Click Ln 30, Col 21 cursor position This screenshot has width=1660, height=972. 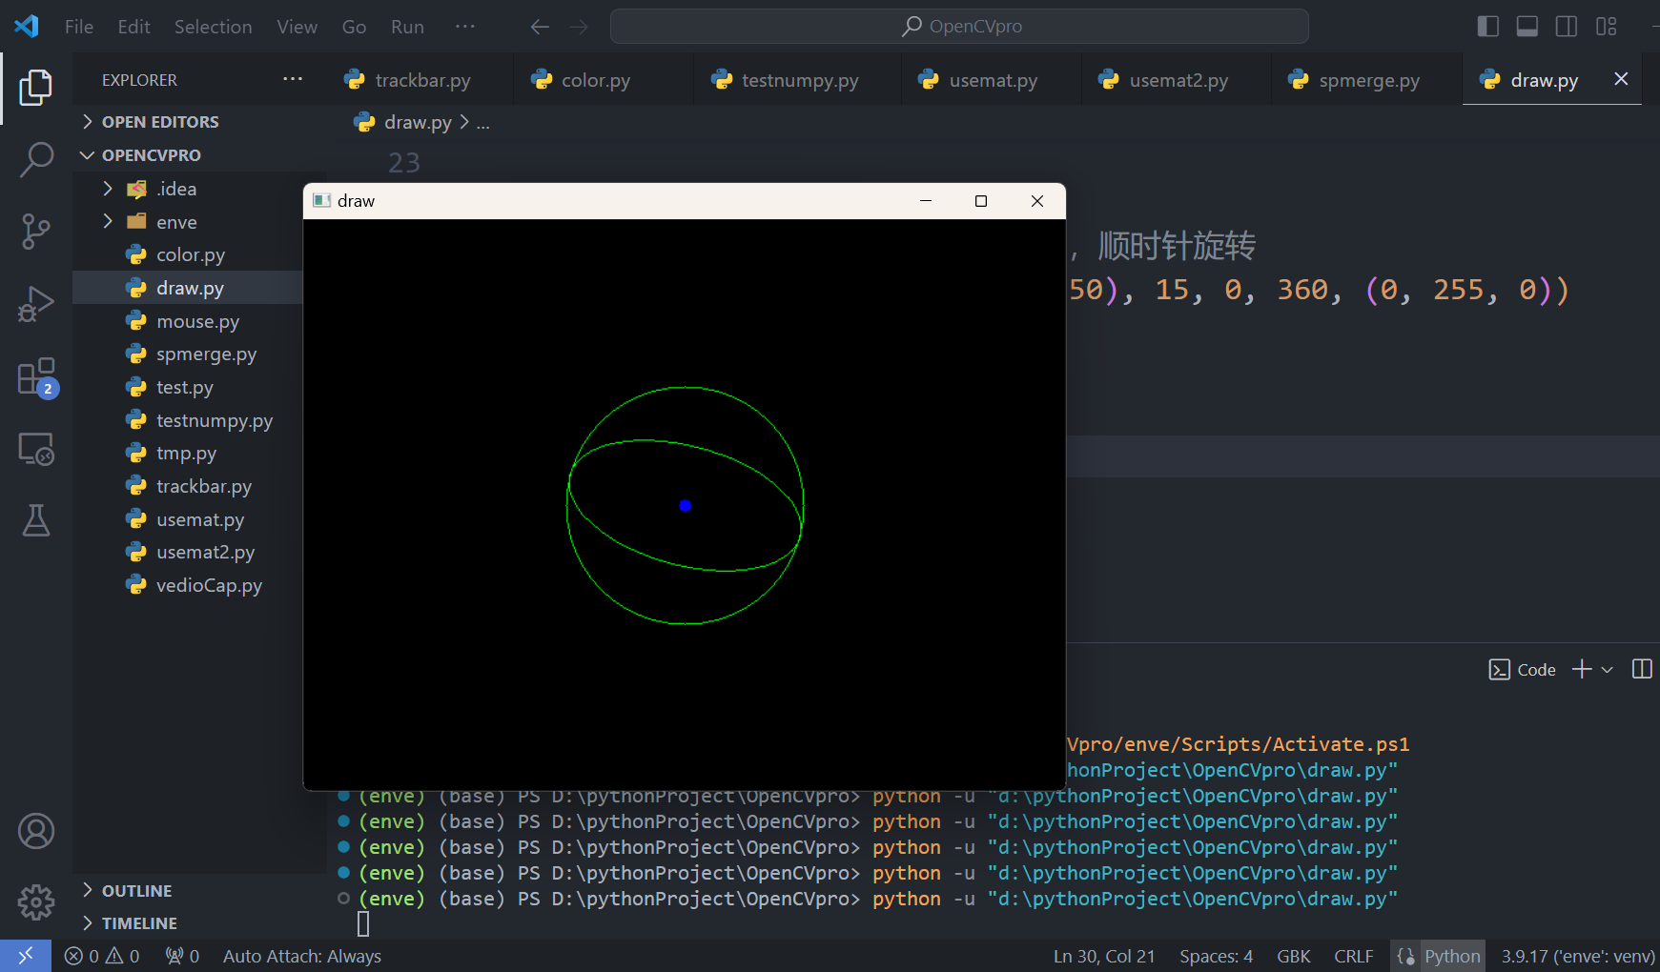[x=1104, y=956]
